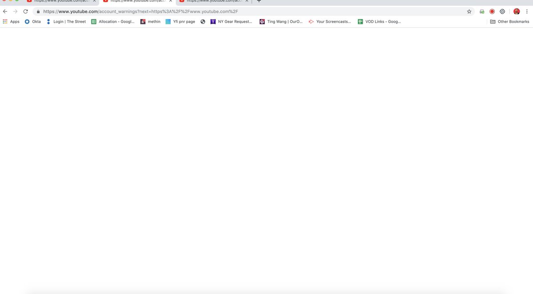Open the NY Gear Request bookmark

(231, 21)
